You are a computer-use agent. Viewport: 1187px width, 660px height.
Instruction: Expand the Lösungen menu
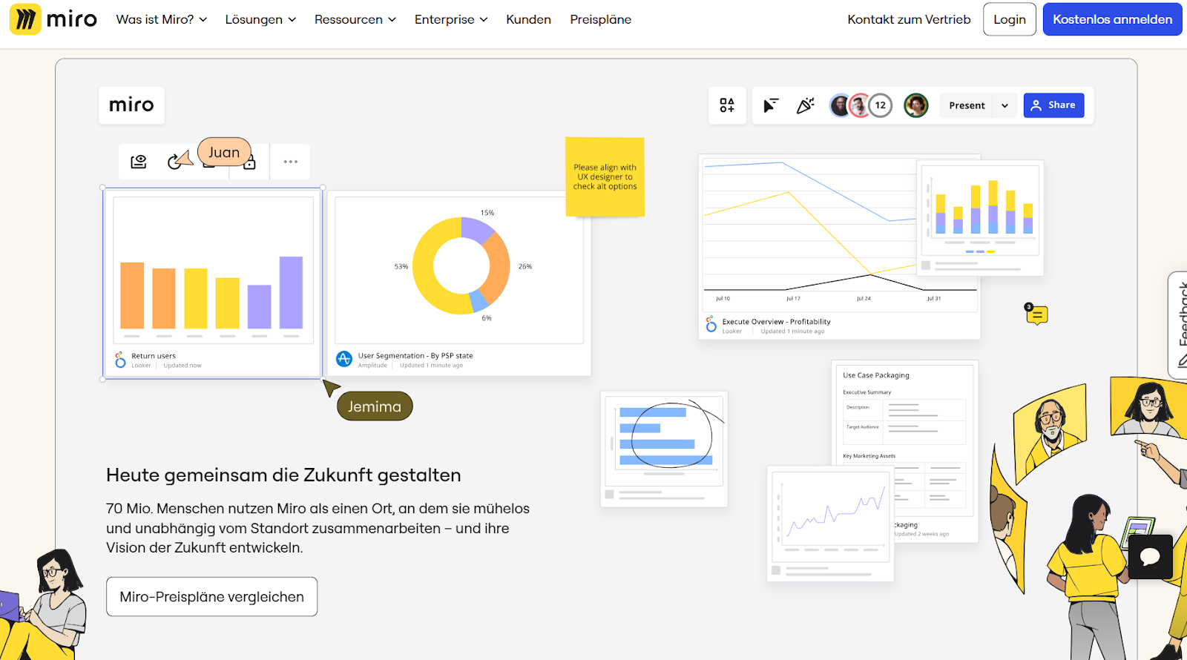[x=261, y=19]
